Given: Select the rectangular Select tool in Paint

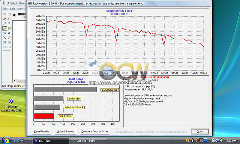Looking at the screenshot, I should click(x=9, y=14).
